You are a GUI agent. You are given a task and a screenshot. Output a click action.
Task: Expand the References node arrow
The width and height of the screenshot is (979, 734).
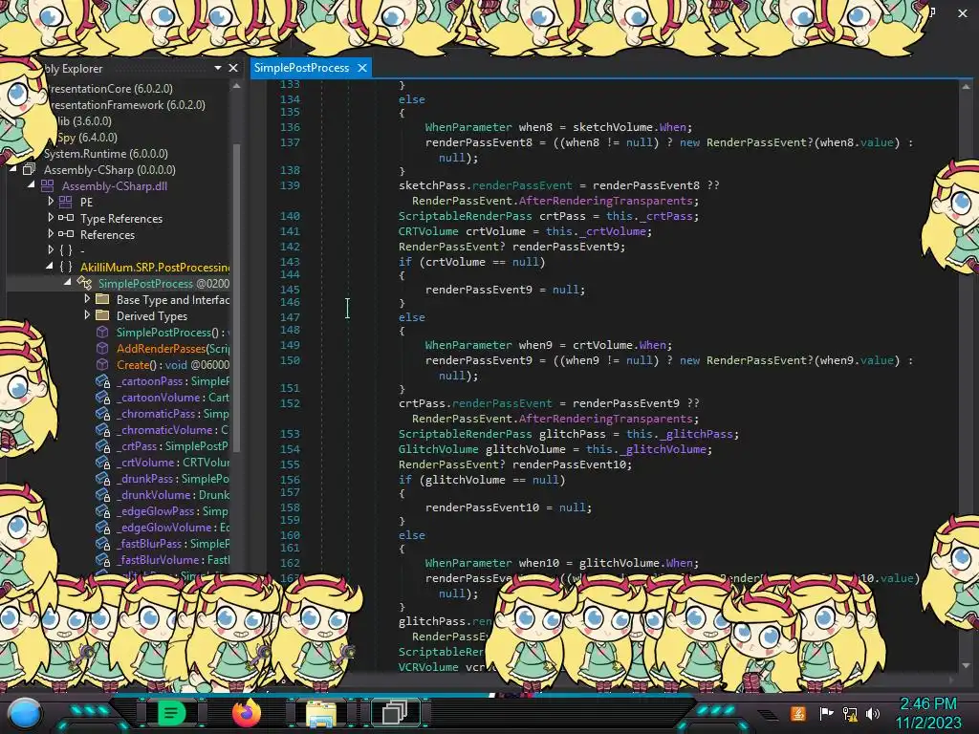51,234
